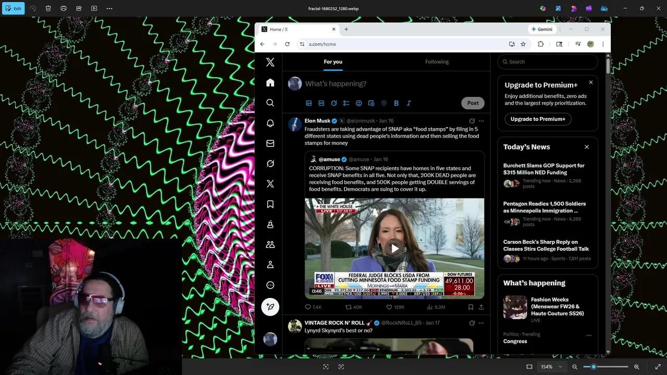This screenshot has height=375, width=667.
Task: Click the rotate icon in Photos toolbar
Action: pyautogui.click(x=33, y=8)
